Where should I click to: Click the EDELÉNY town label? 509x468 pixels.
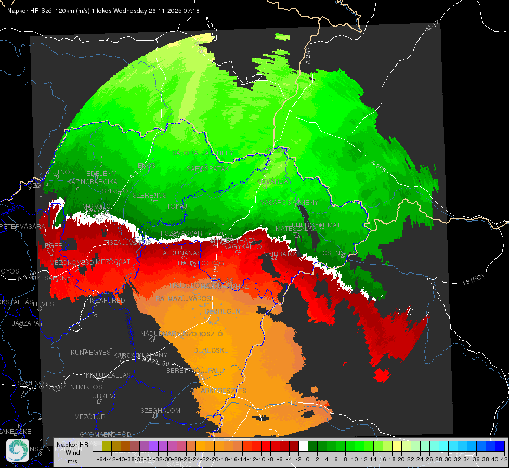[x=101, y=174]
